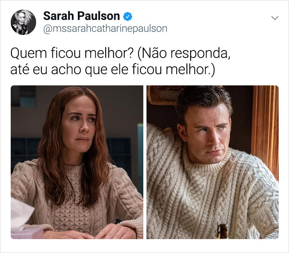Image resolution: width=289 pixels, height=253 pixels.
Task: Open the left photo with beige sweater
Action: coord(77,162)
